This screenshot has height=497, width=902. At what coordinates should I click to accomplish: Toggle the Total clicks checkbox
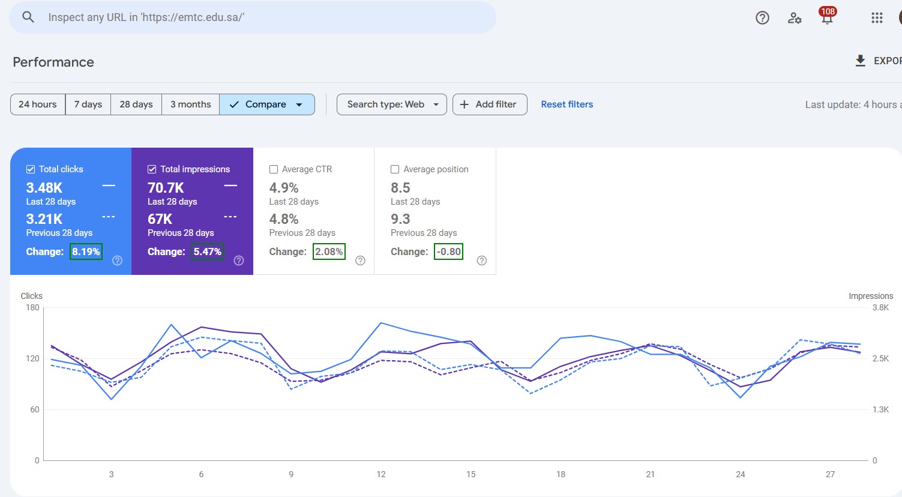(x=31, y=169)
